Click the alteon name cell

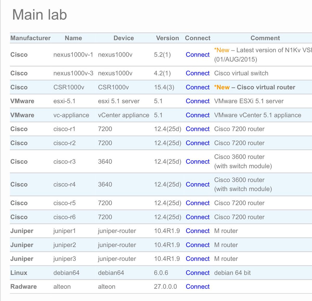point(62,286)
